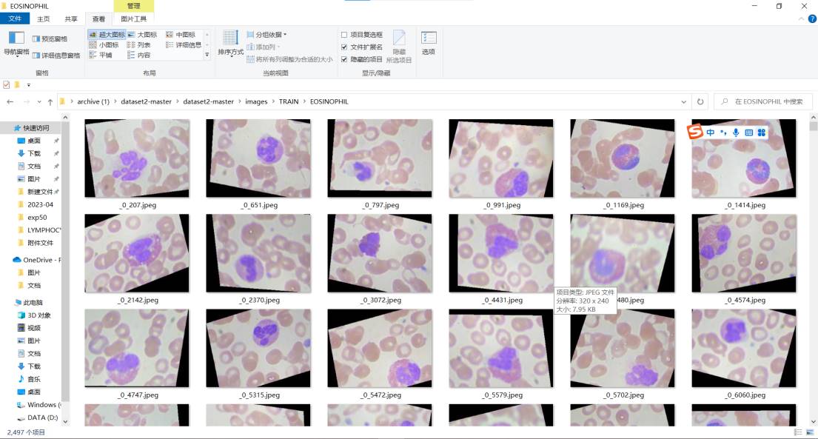This screenshot has height=439, width=818.
Task: Open 3D Objects (3D 对象) folder
Action: [38, 315]
